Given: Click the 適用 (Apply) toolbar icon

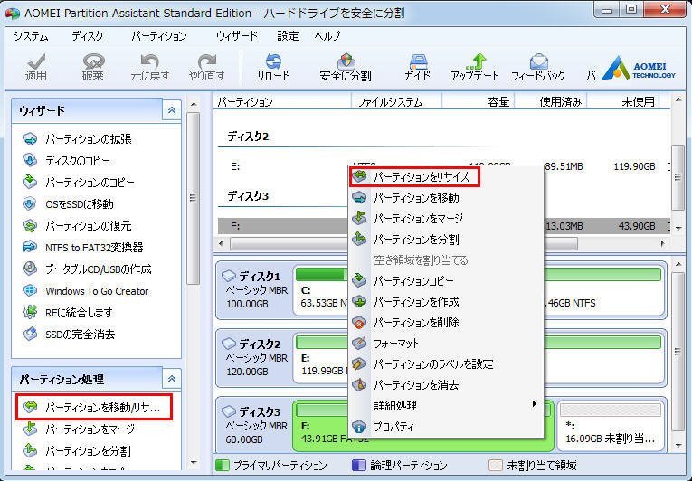Looking at the screenshot, I should [x=36, y=68].
